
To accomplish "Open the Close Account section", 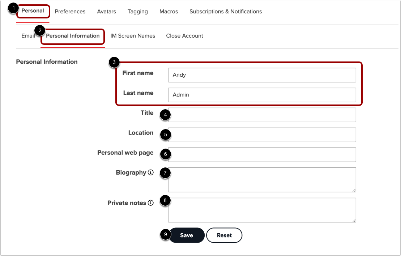I will [184, 35].
